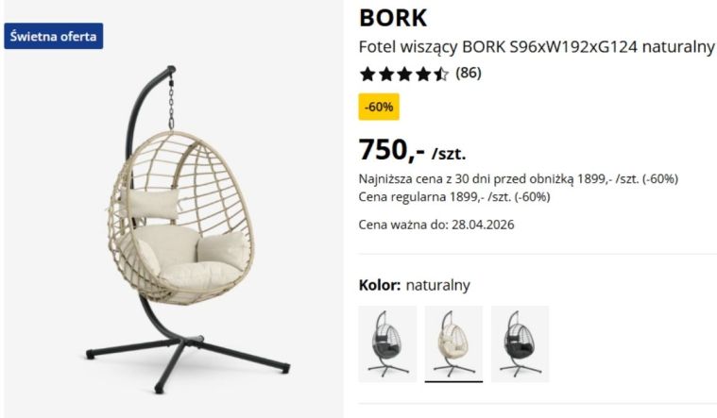Select the black chair color variant
Image resolution: width=717 pixels, height=418 pixels.
[x=520, y=343]
